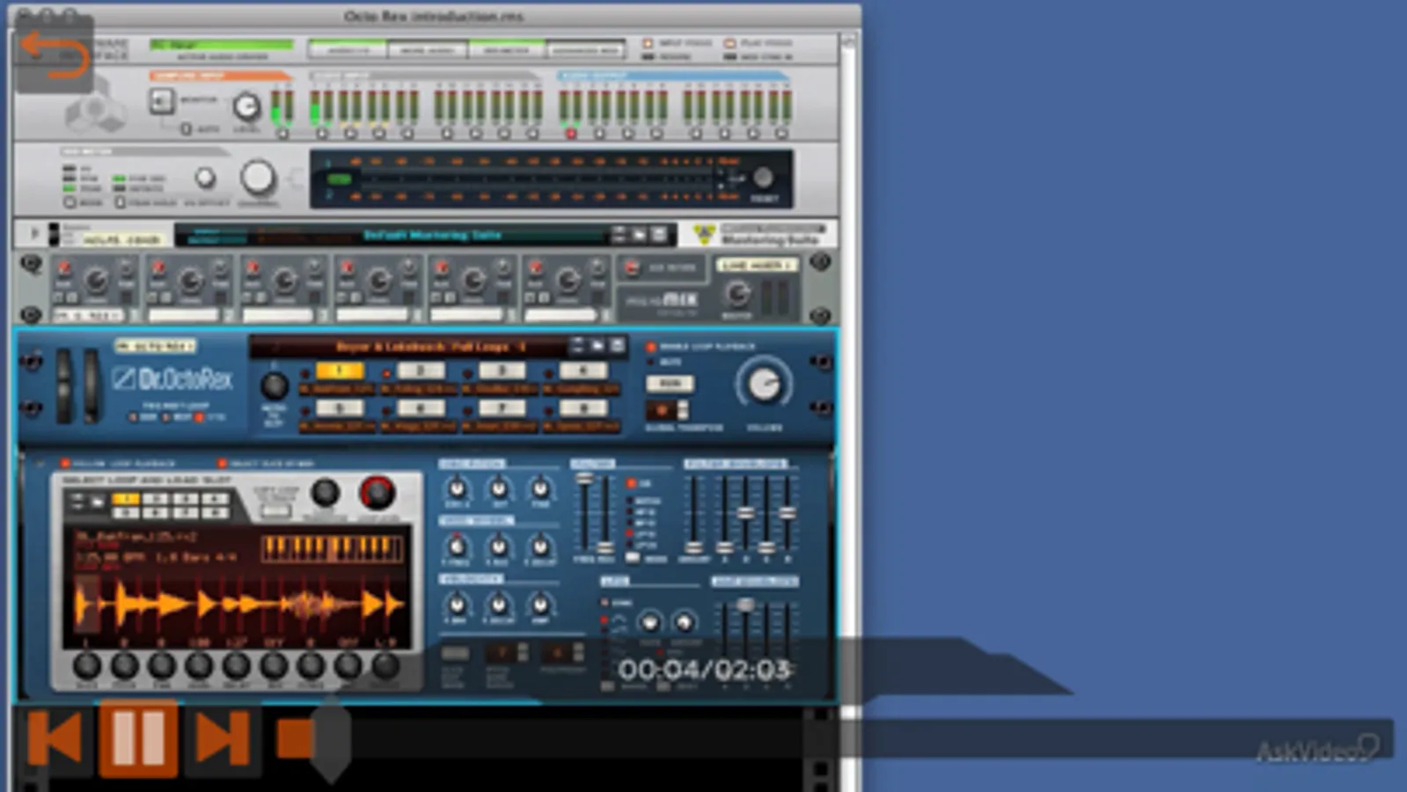Click the first slice knob under the waveform
The image size is (1407, 792).
[86, 666]
